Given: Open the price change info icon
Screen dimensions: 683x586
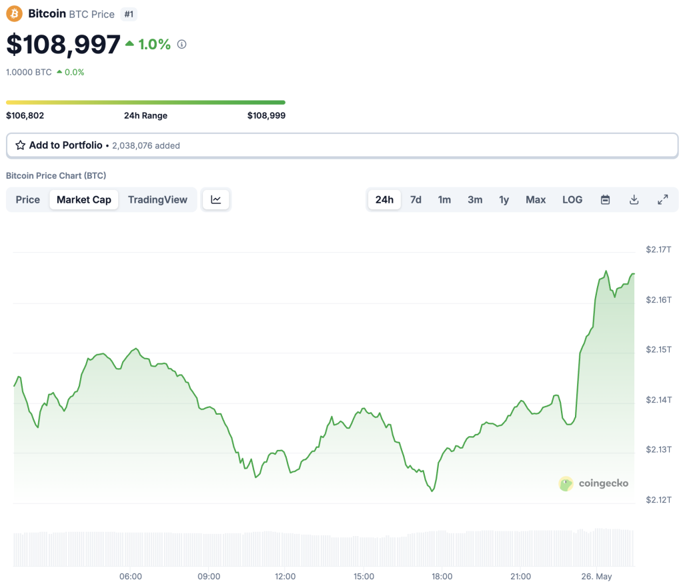Looking at the screenshot, I should (x=181, y=44).
